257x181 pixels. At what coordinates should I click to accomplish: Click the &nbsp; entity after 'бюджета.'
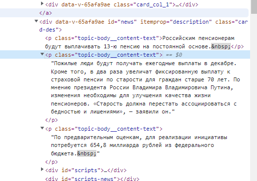tap(86, 153)
